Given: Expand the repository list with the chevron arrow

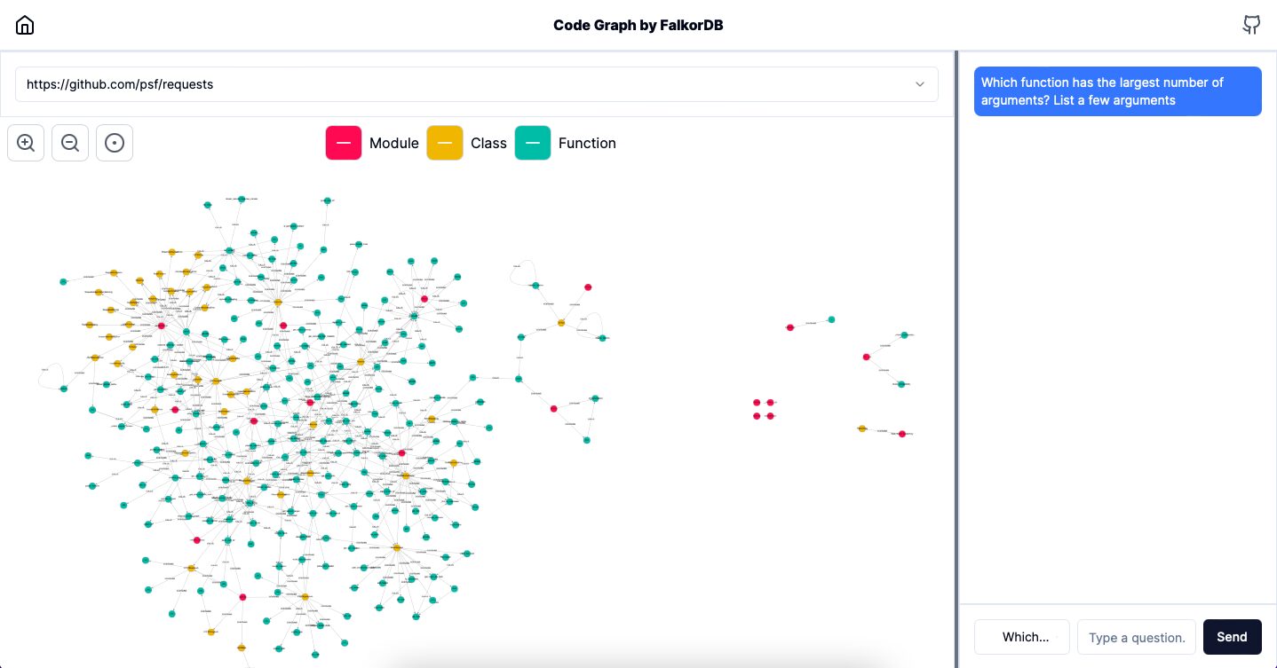Looking at the screenshot, I should pos(920,84).
